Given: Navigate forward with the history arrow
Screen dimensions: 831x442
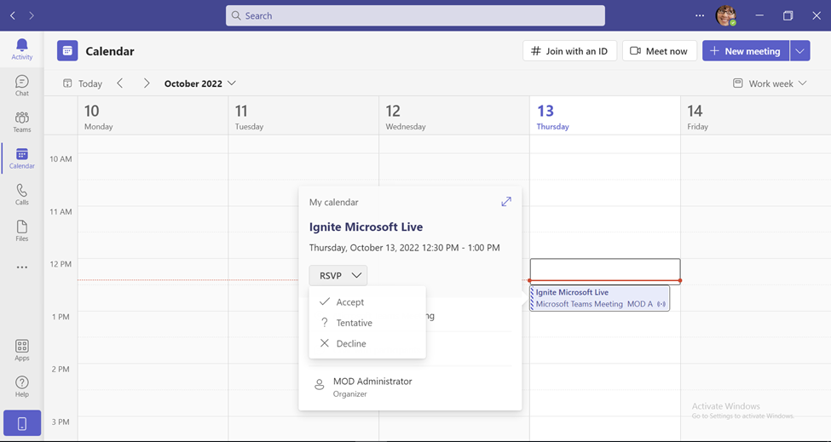Looking at the screenshot, I should [32, 16].
